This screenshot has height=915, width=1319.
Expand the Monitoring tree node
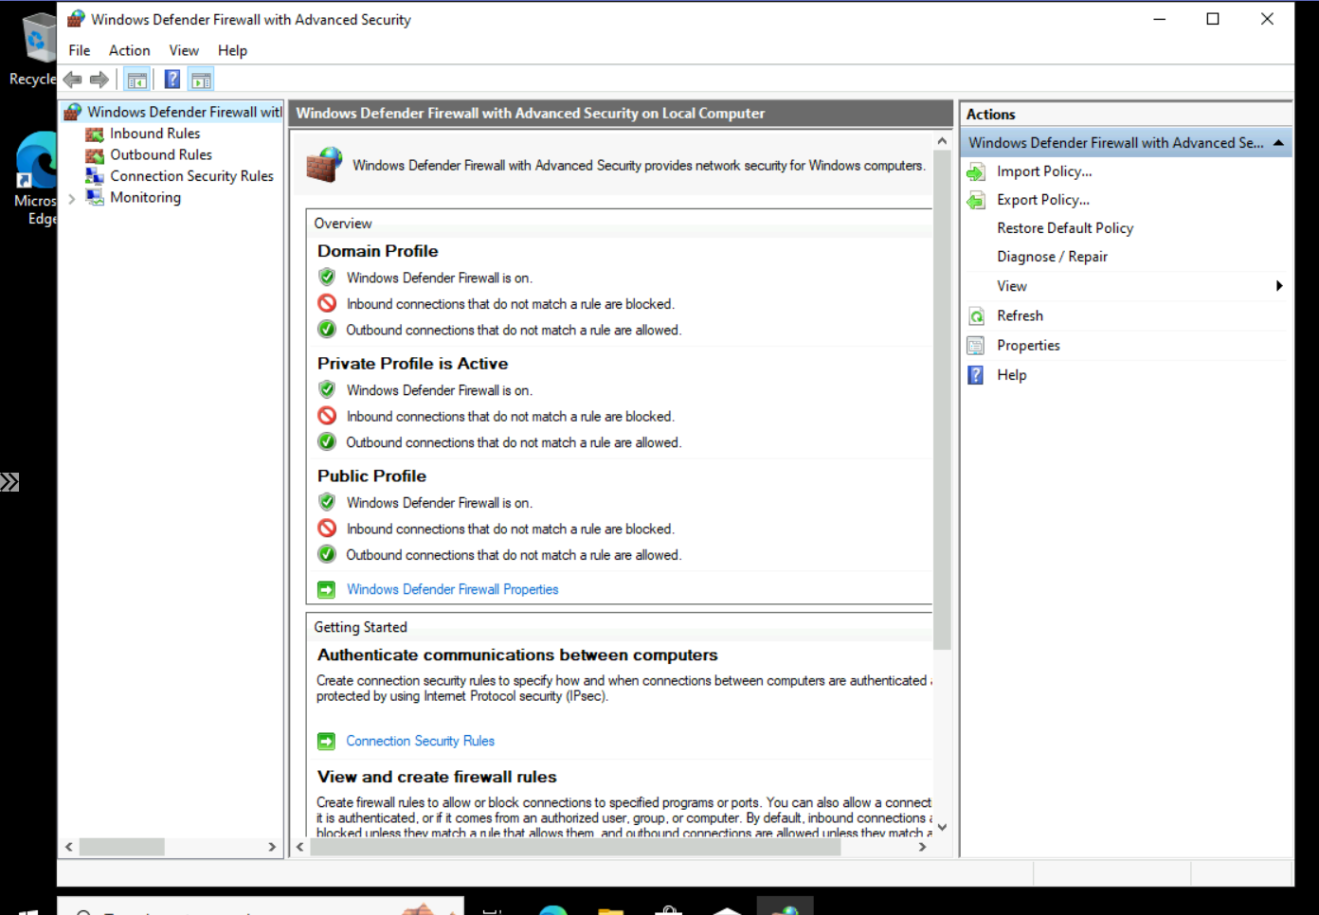[72, 198]
